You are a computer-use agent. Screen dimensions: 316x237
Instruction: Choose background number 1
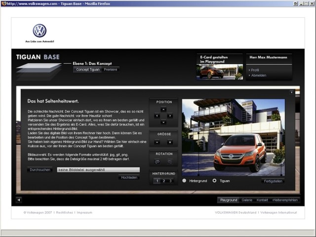(157, 181)
